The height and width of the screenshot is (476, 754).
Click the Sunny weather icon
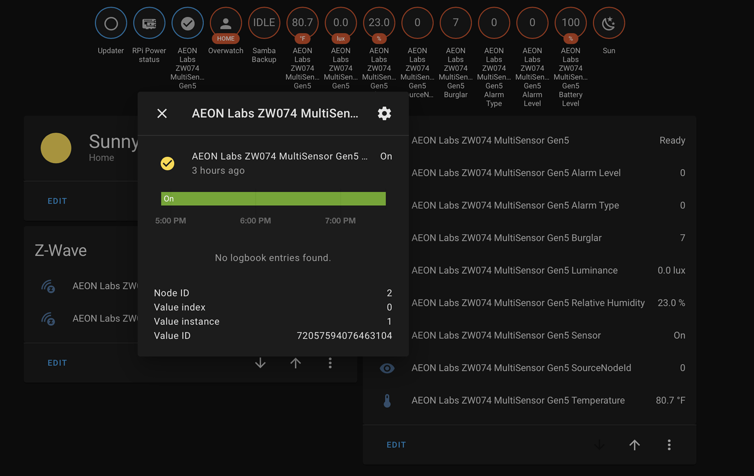click(x=56, y=148)
